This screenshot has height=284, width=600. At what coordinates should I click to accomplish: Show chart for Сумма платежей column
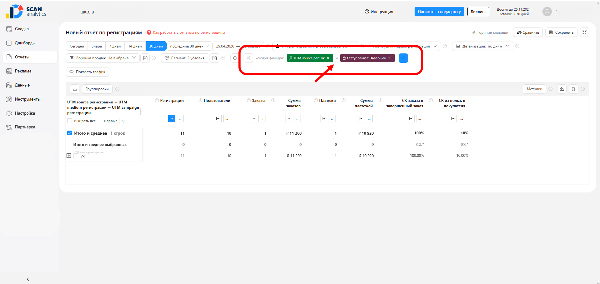click(361, 119)
